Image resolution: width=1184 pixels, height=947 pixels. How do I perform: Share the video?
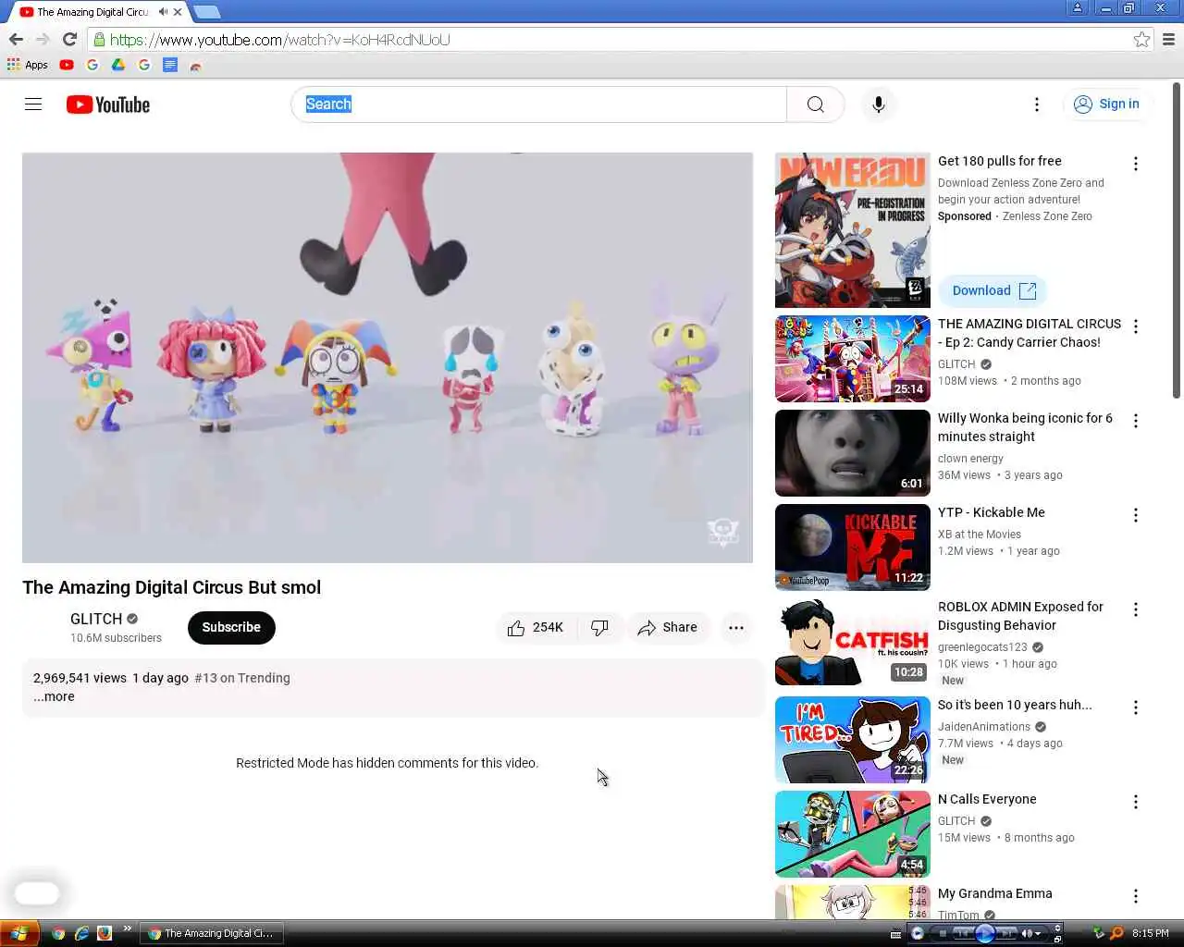point(668,627)
